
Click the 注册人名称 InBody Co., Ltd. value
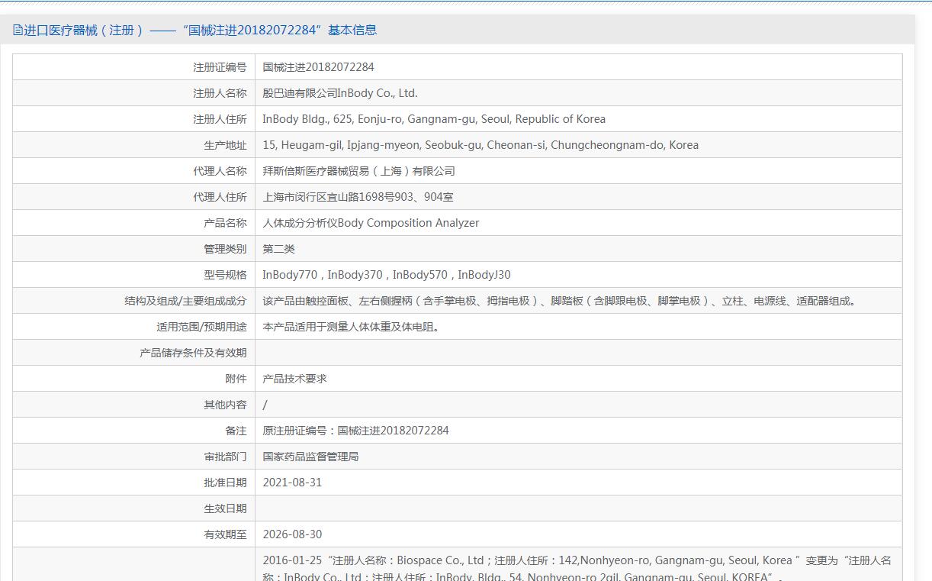click(339, 93)
